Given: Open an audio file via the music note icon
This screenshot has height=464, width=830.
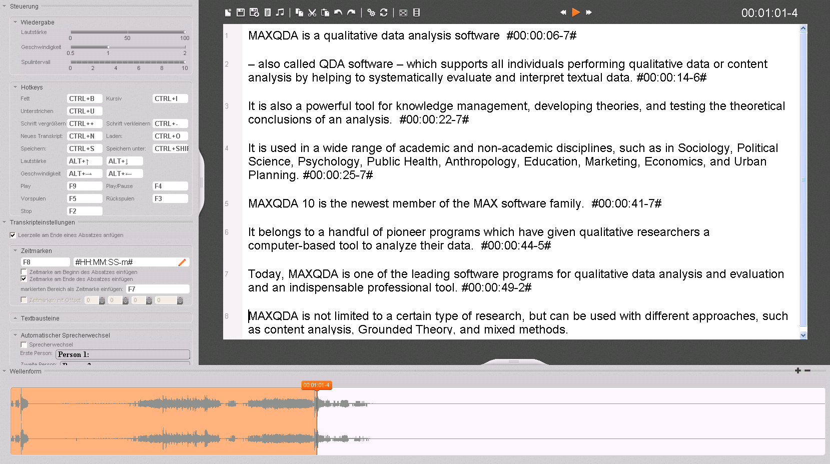Looking at the screenshot, I should 280,12.
